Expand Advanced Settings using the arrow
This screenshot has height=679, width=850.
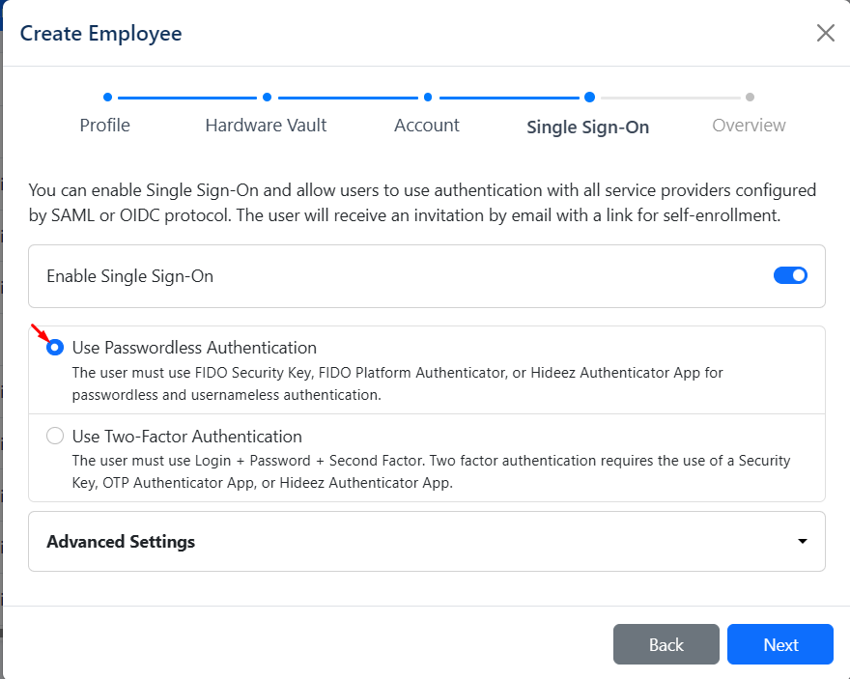(802, 542)
